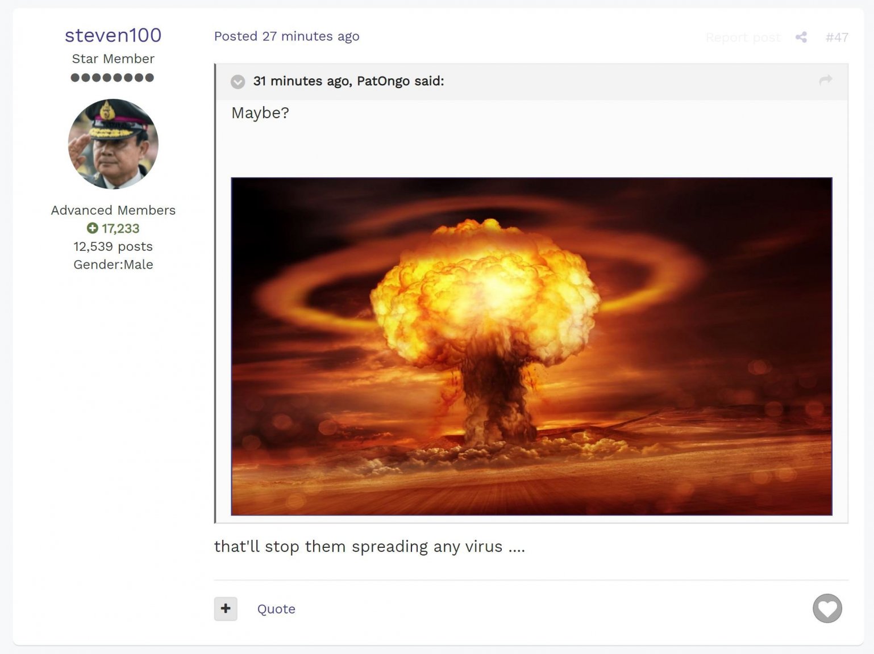
Task: Click 'Posted 27 minutes ago' timestamp
Action: pyautogui.click(x=286, y=36)
